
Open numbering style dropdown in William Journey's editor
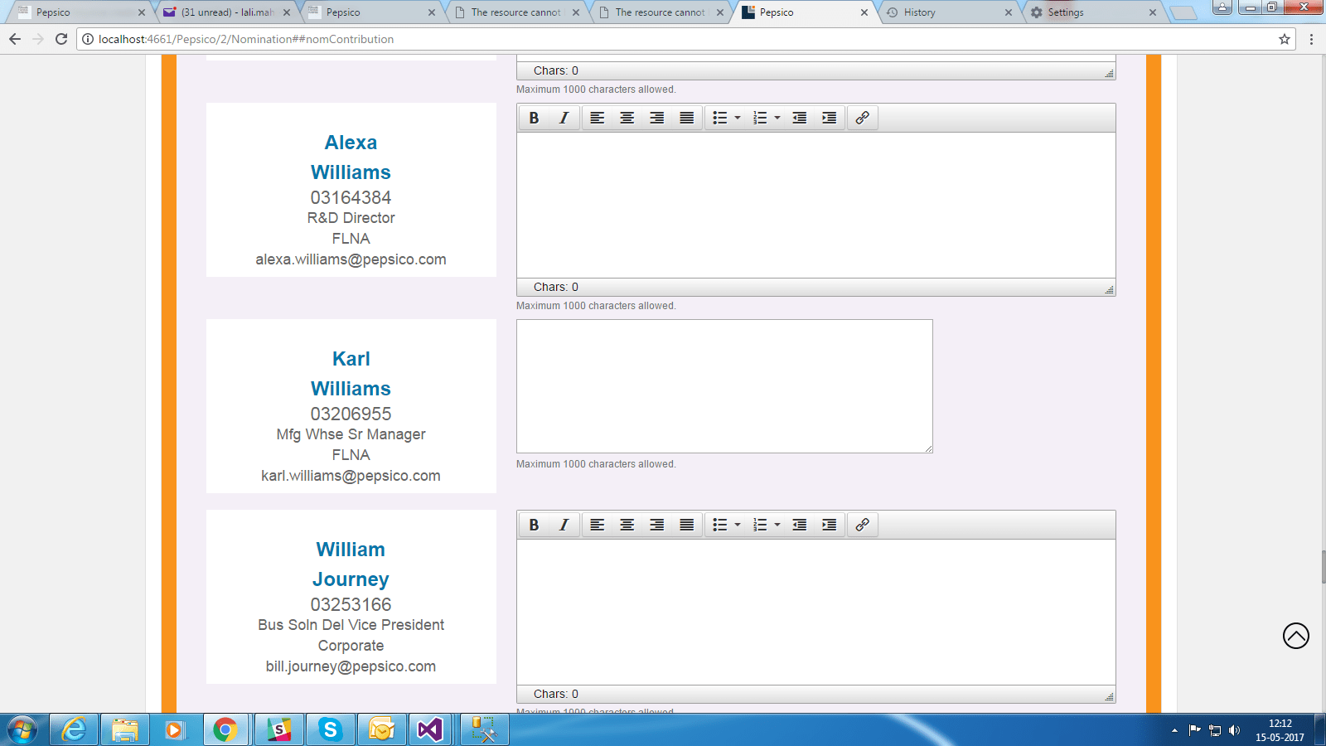(777, 525)
